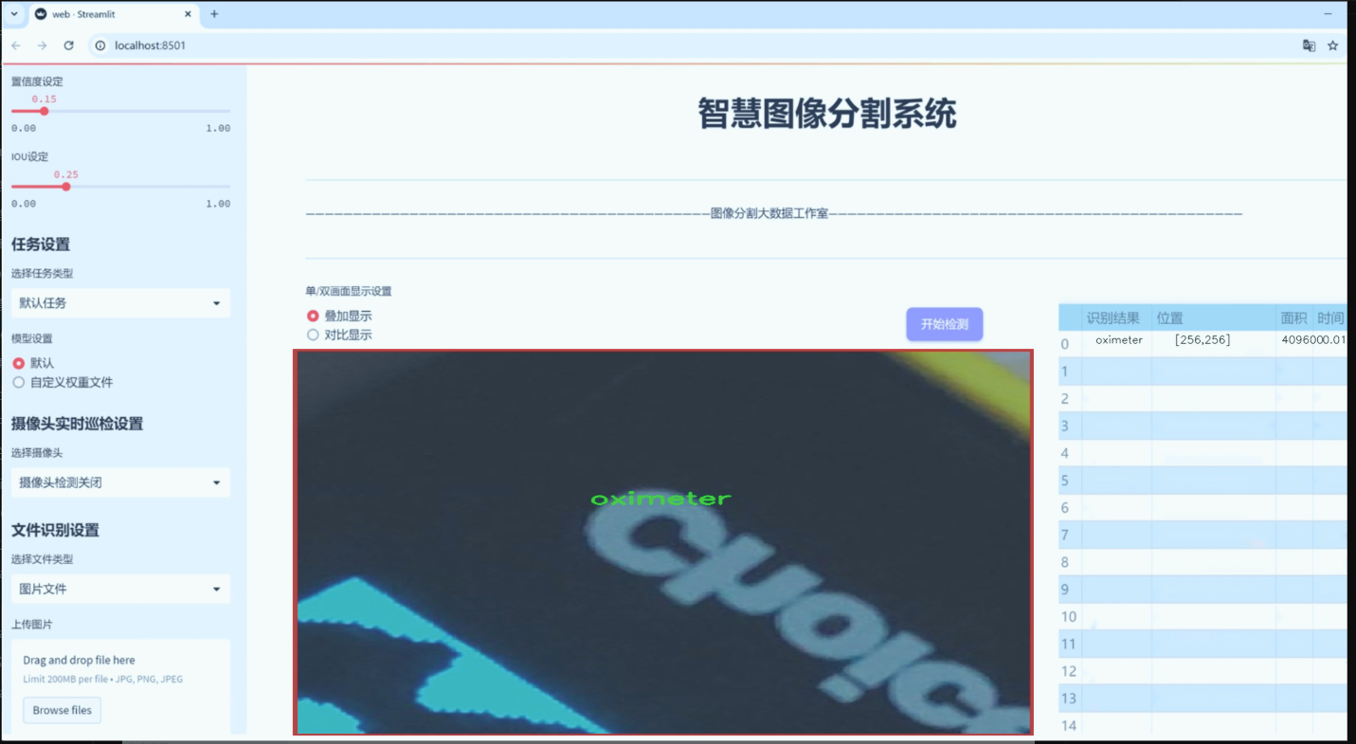Select the 叠加显示 overlay display radio
The width and height of the screenshot is (1356, 744).
tap(313, 316)
